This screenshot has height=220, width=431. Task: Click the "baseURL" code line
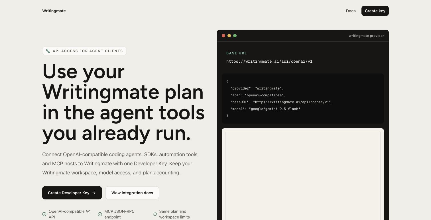coord(282,102)
